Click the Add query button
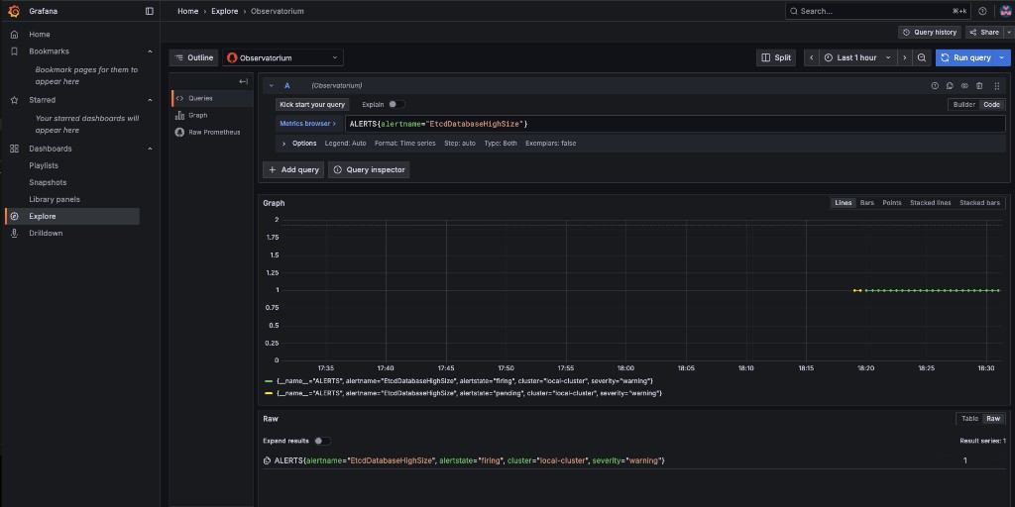1015x507 pixels. 292,169
